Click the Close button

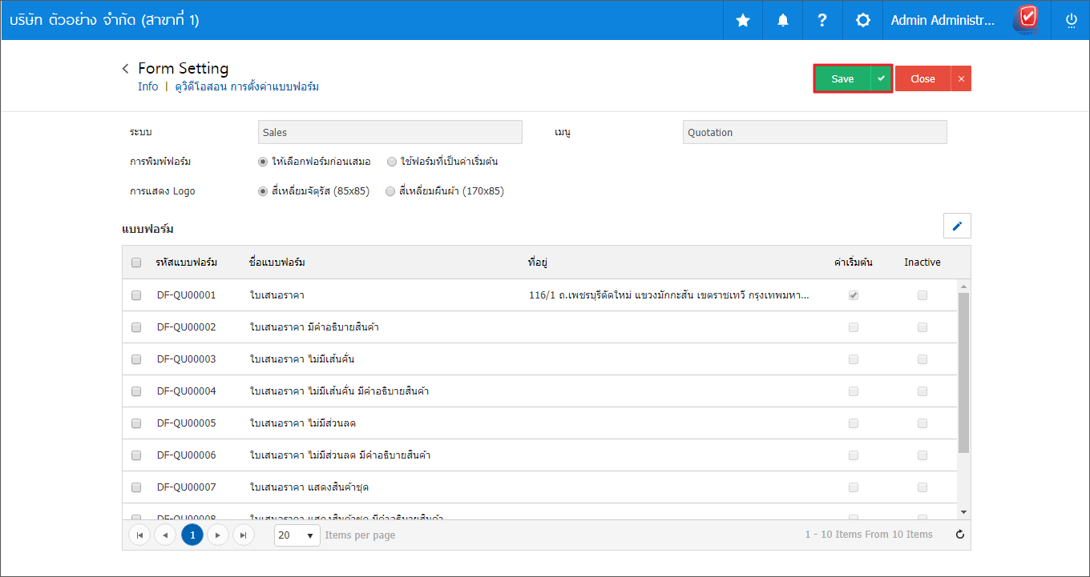pyautogui.click(x=922, y=78)
